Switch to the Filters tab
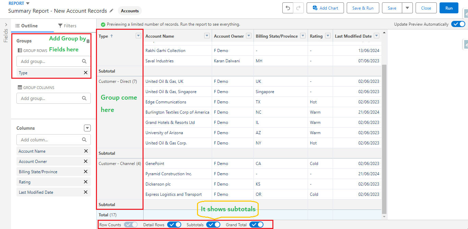 pos(67,26)
